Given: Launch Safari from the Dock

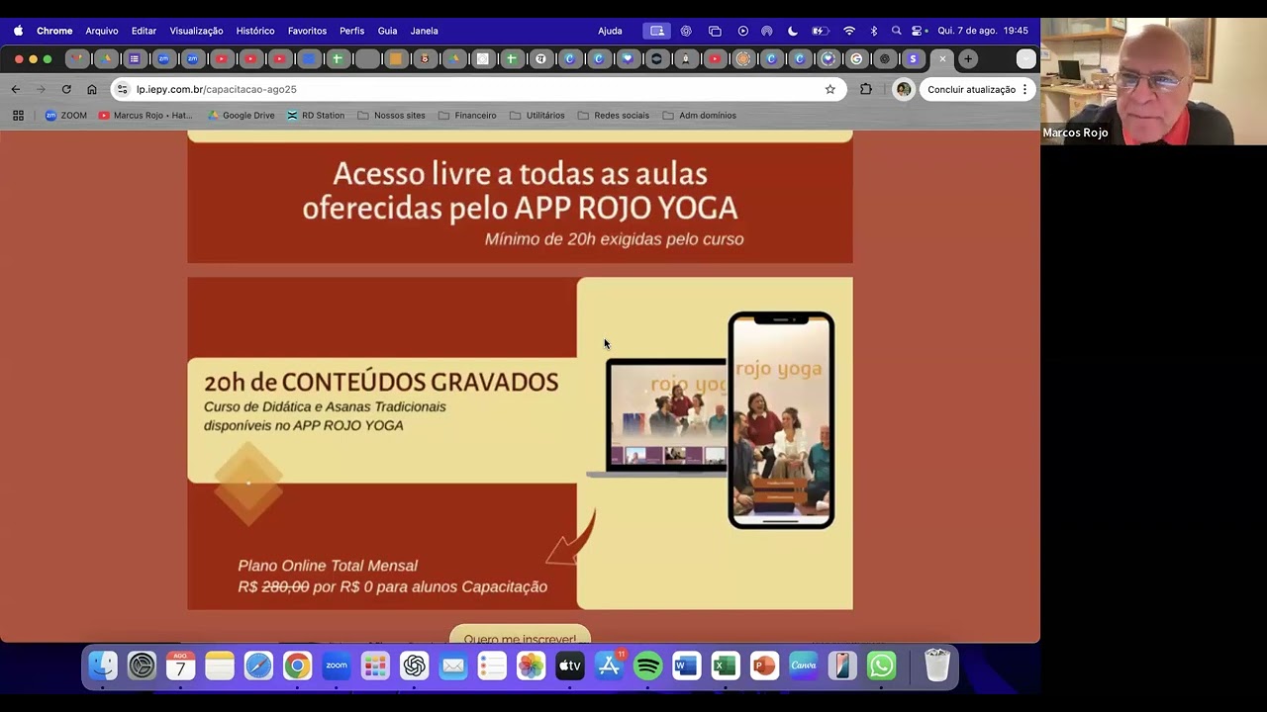Looking at the screenshot, I should coord(258,667).
